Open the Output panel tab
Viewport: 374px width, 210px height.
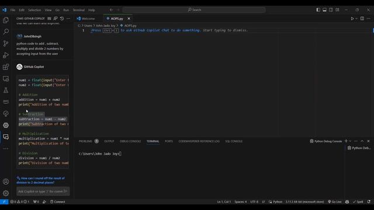[109, 141]
